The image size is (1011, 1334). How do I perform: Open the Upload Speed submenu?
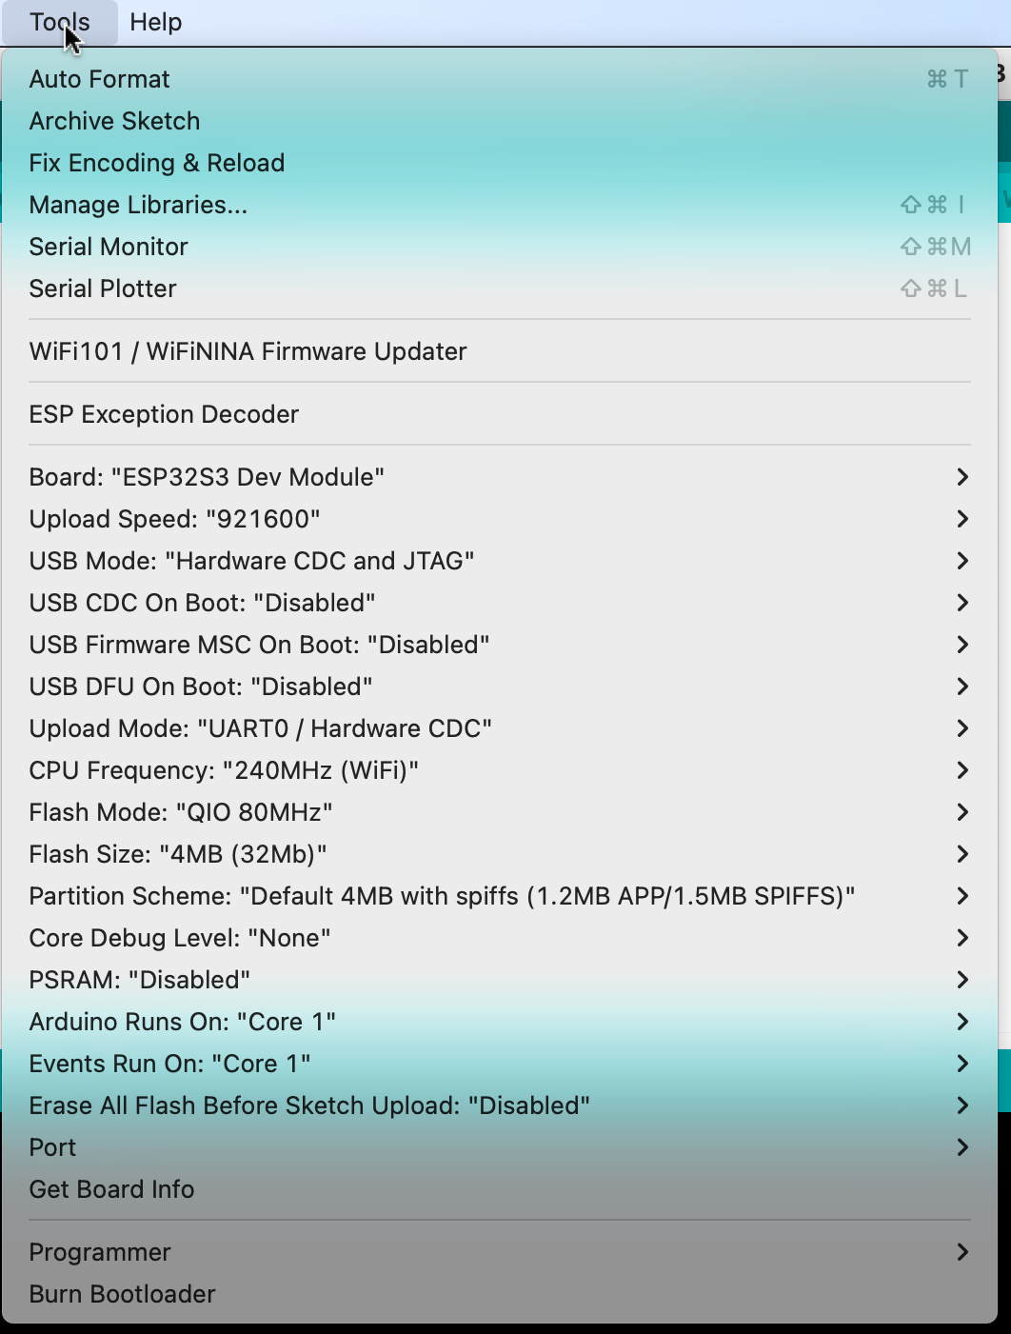[x=174, y=519]
